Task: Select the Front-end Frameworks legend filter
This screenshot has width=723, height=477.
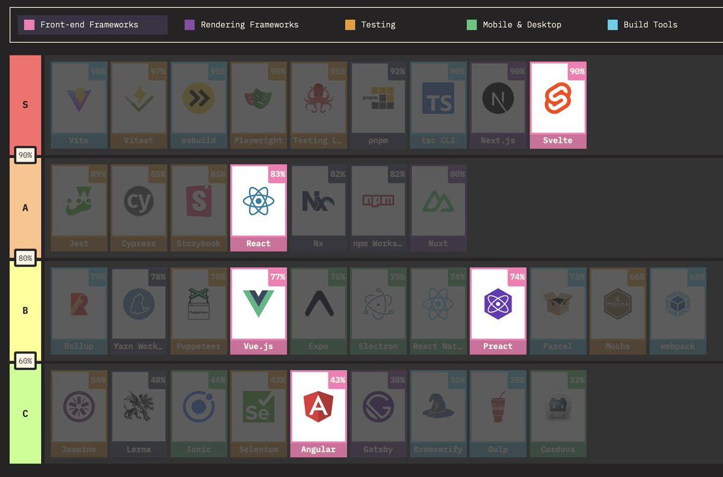Action: click(93, 25)
